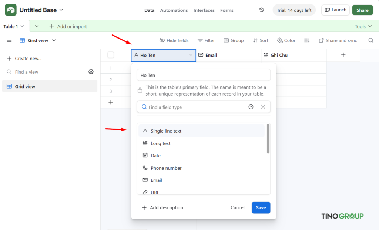
Task: Open the Filter options
Action: pos(206,40)
